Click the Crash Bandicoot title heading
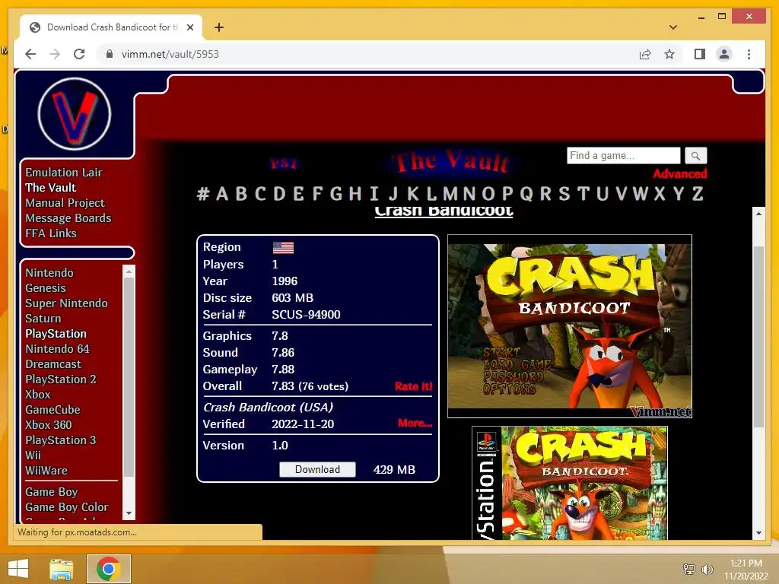The image size is (779, 584). 444,211
